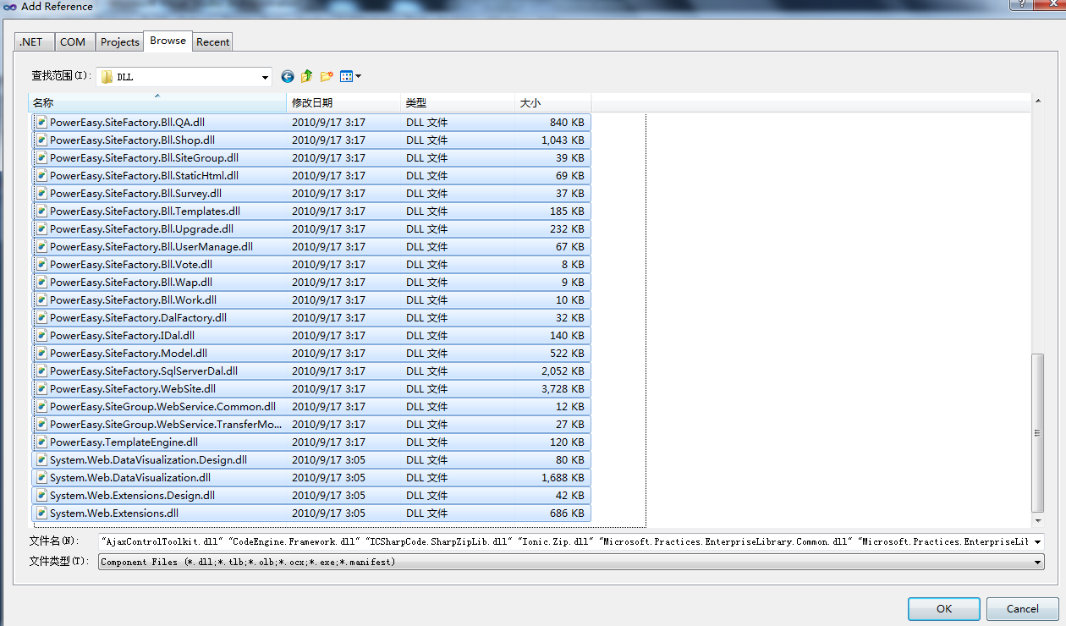Click the Back navigation arrow icon
Screen dimensions: 1066x626
(288, 77)
